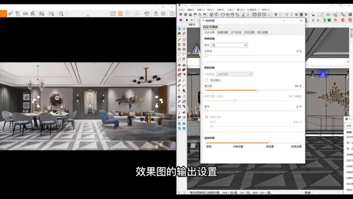Click the binoculars icon in the Enscape window
Image resolution: width=353 pixels, height=199 pixels.
click(25, 14)
